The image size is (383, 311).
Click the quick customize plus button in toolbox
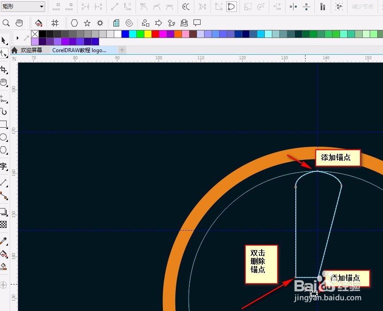pos(4,284)
